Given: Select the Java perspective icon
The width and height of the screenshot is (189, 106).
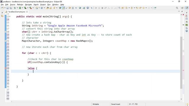Looking at the screenshot, I should pos(187,8).
